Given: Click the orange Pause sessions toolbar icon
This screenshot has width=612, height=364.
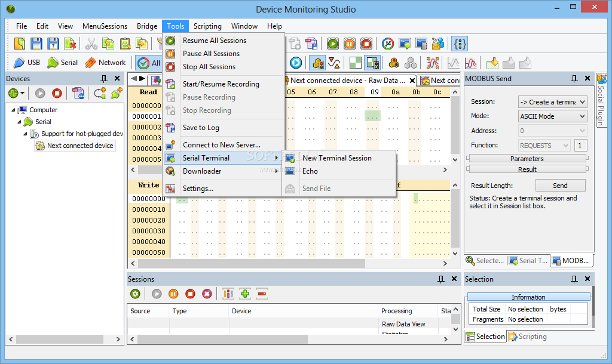Looking at the screenshot, I should click(x=349, y=44).
